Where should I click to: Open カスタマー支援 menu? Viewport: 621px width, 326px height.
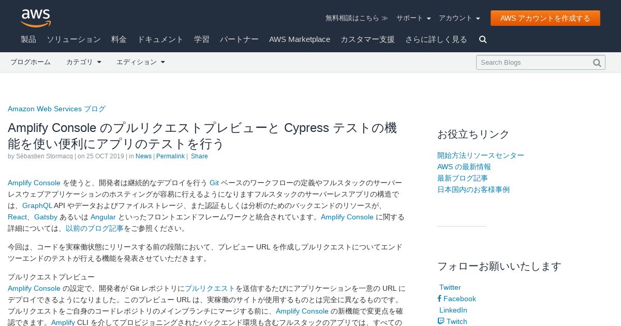[367, 39]
